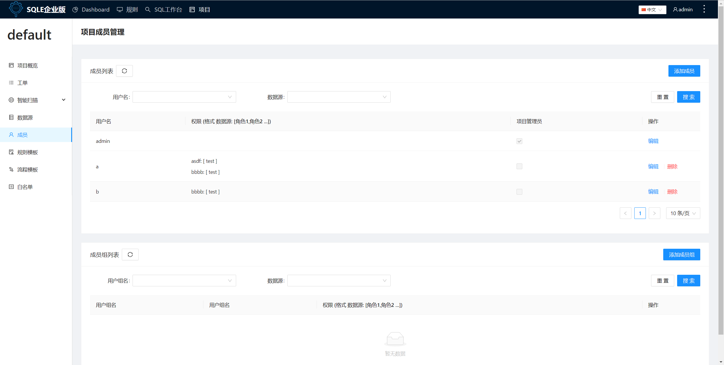Open the 10 条/页 page size selector
This screenshot has height=365, width=724.
tap(683, 213)
